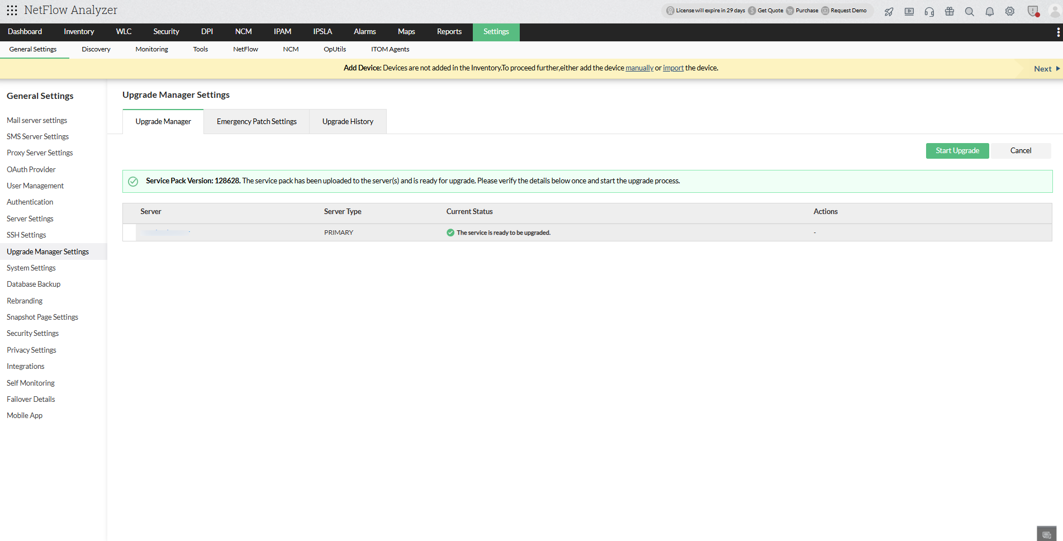1063x541 pixels.
Task: Open the vertical three-dot menu
Action: pyautogui.click(x=1058, y=32)
